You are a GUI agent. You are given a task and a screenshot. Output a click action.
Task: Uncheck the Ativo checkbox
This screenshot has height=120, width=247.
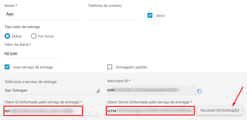pyautogui.click(x=150, y=15)
